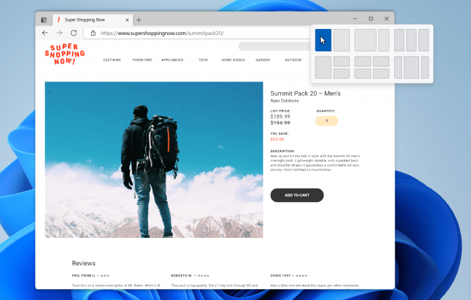Click the Apex Outdoors brand name
Screen dimensions: 471x300
pos(284,100)
